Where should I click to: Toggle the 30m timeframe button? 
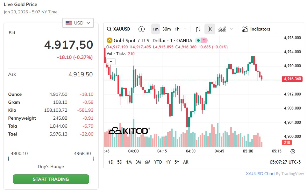click(167, 29)
